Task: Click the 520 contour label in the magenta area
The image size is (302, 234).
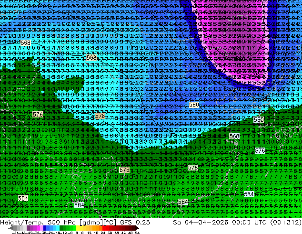Action: (x=241, y=58)
